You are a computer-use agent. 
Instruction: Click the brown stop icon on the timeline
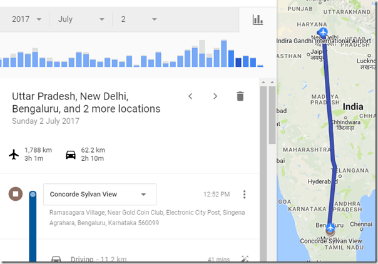(16, 194)
